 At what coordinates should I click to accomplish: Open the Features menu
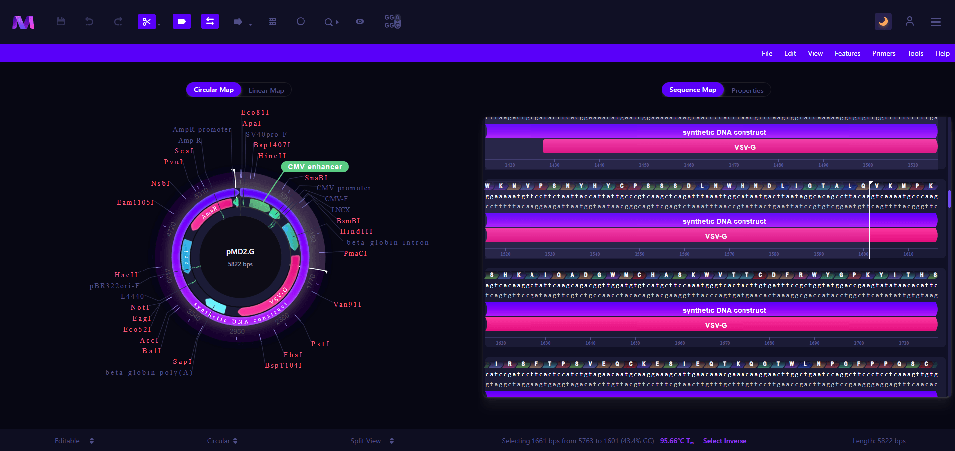click(x=847, y=53)
